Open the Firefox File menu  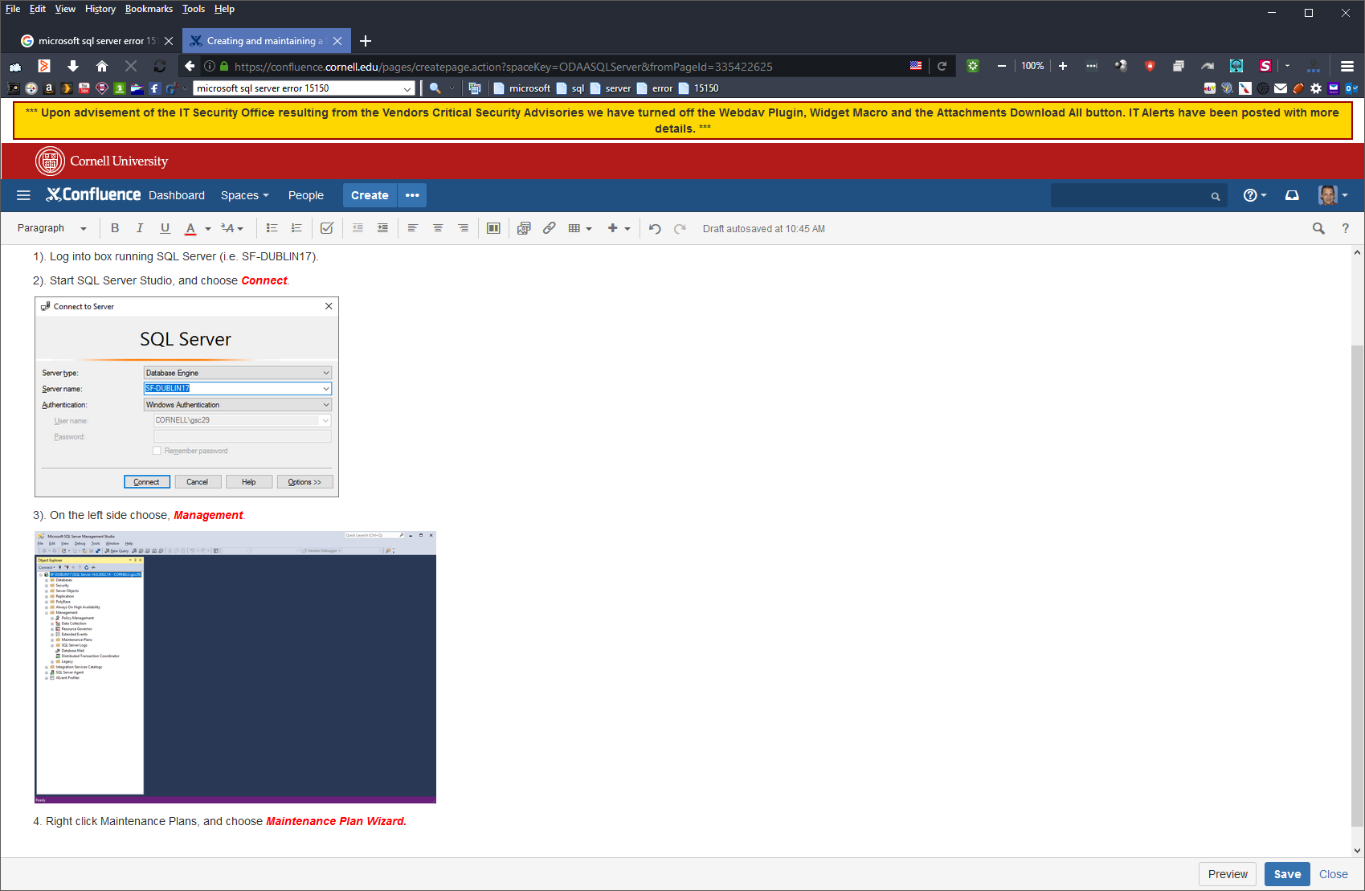[x=13, y=9]
